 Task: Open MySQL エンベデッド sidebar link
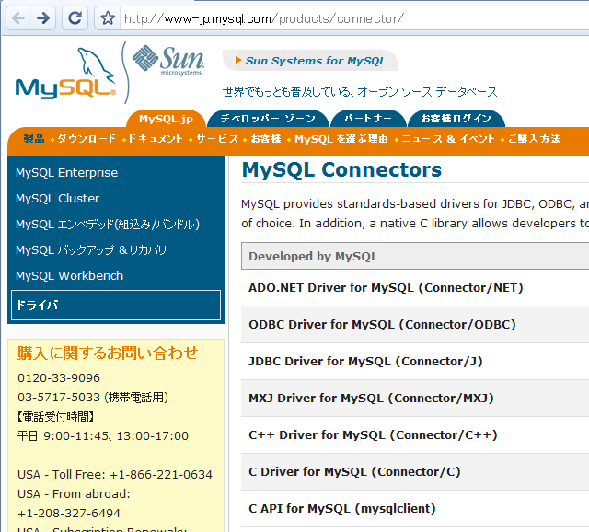point(108,225)
